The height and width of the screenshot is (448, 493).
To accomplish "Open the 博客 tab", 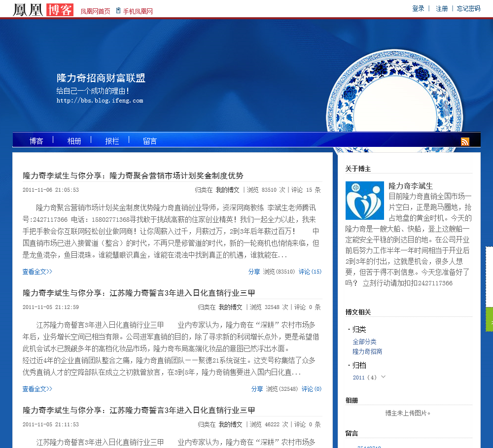I will coord(36,141).
